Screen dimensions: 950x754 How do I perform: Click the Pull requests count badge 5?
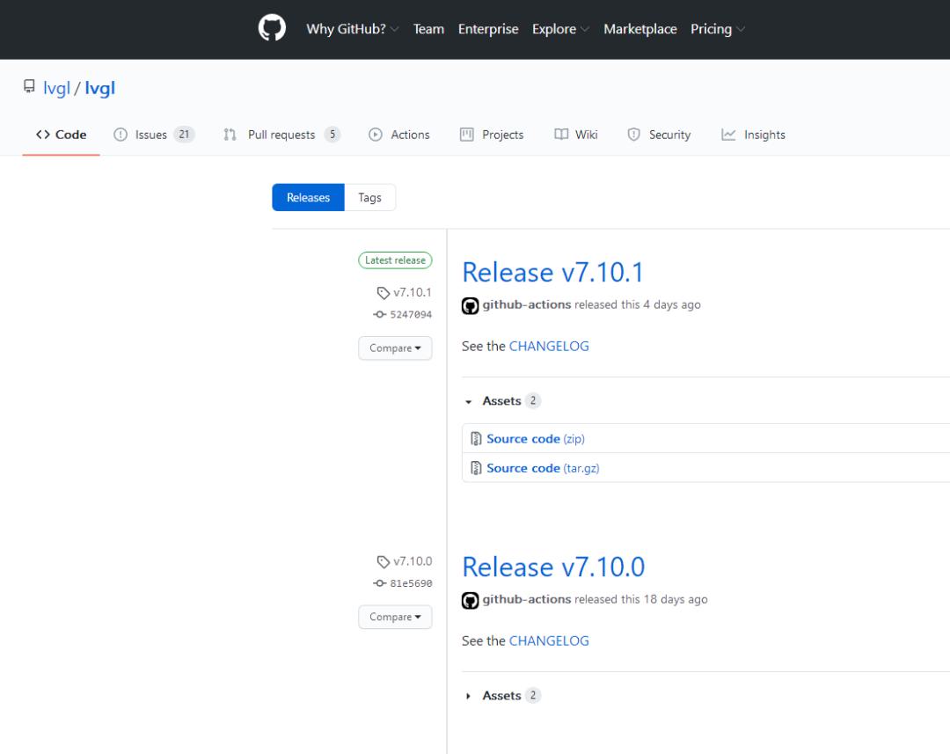[332, 135]
